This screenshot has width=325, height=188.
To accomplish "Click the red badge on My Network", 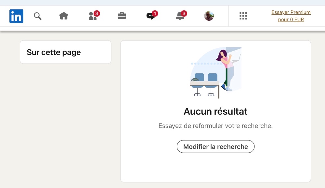I will pos(97,13).
